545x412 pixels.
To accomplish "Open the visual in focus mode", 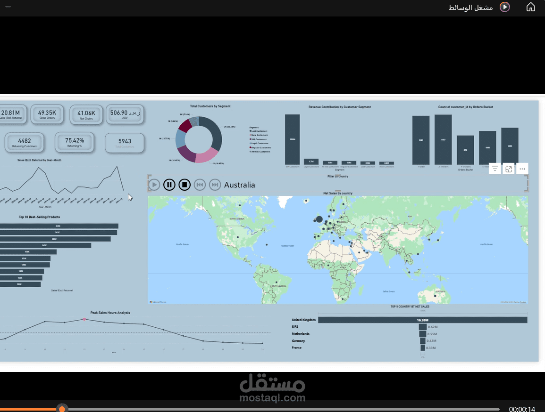I will 509,169.
